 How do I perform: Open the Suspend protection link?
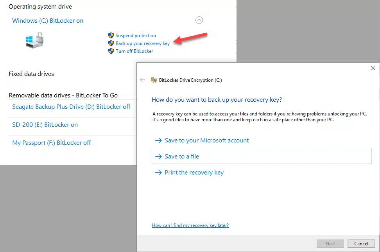pyautogui.click(x=136, y=36)
